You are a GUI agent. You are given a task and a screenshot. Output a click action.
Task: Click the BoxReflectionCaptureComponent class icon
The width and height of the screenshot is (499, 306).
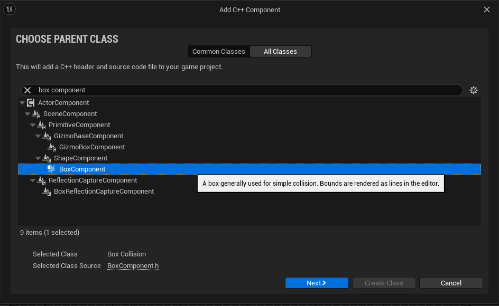47,192
